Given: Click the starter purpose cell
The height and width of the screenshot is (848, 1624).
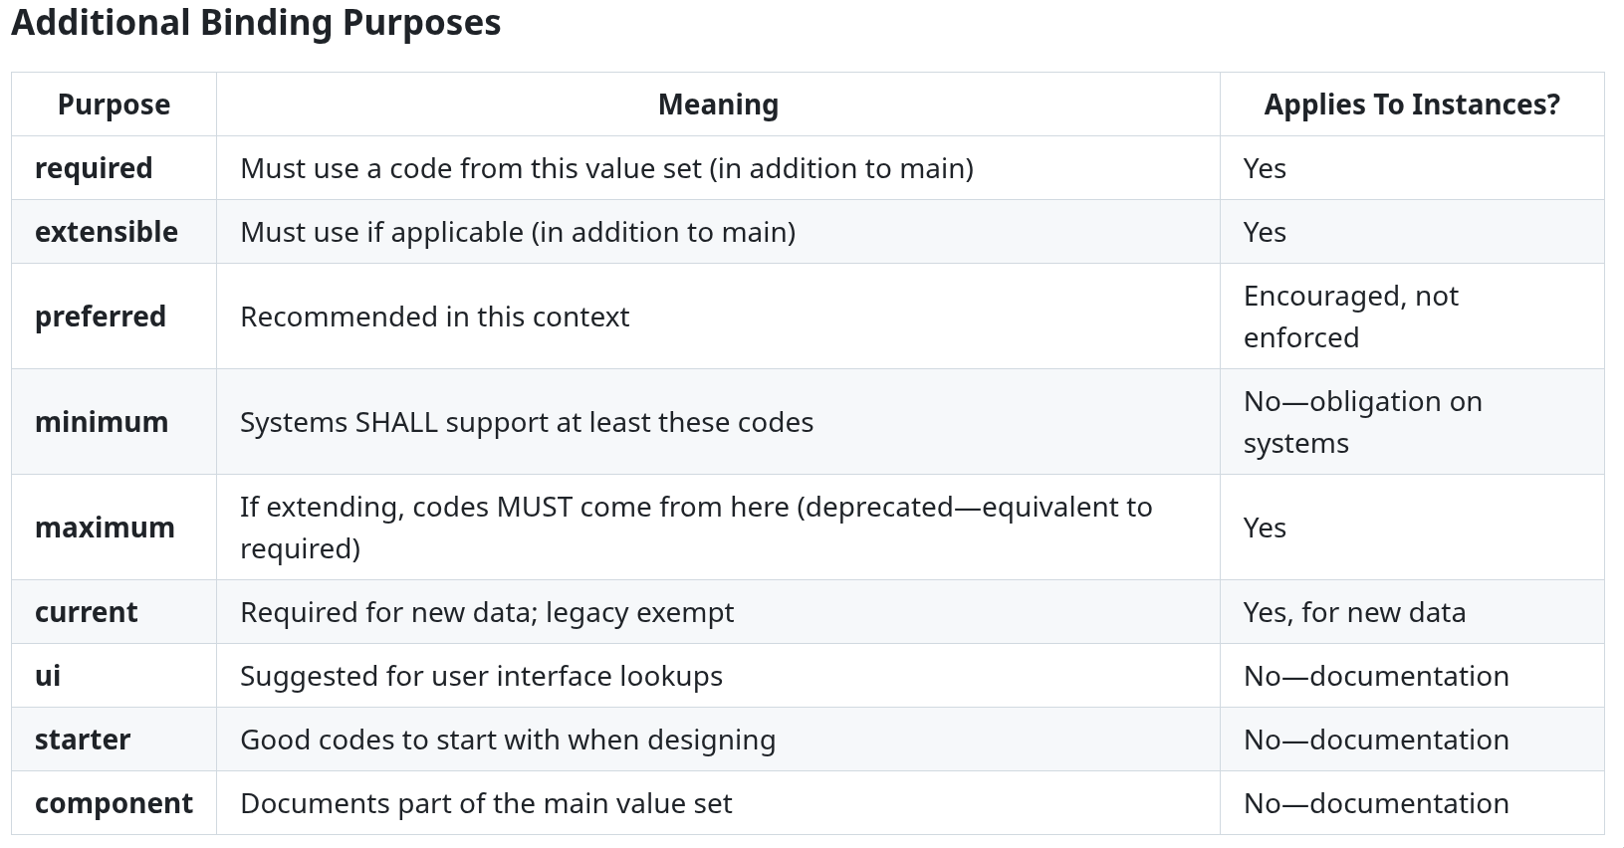Looking at the screenshot, I should (x=114, y=740).
